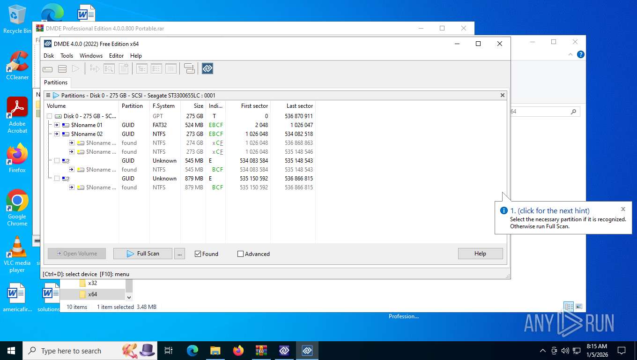637x360 pixels.
Task: Open the Select Device toolbar icon
Action: point(48,69)
